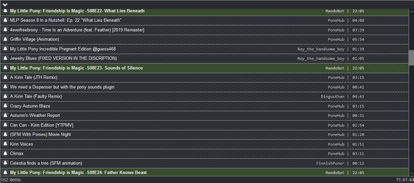Viewport: 414px width, 183px height.
Task: Click bell icon beside Jewelry Blues
Action: click(5, 58)
